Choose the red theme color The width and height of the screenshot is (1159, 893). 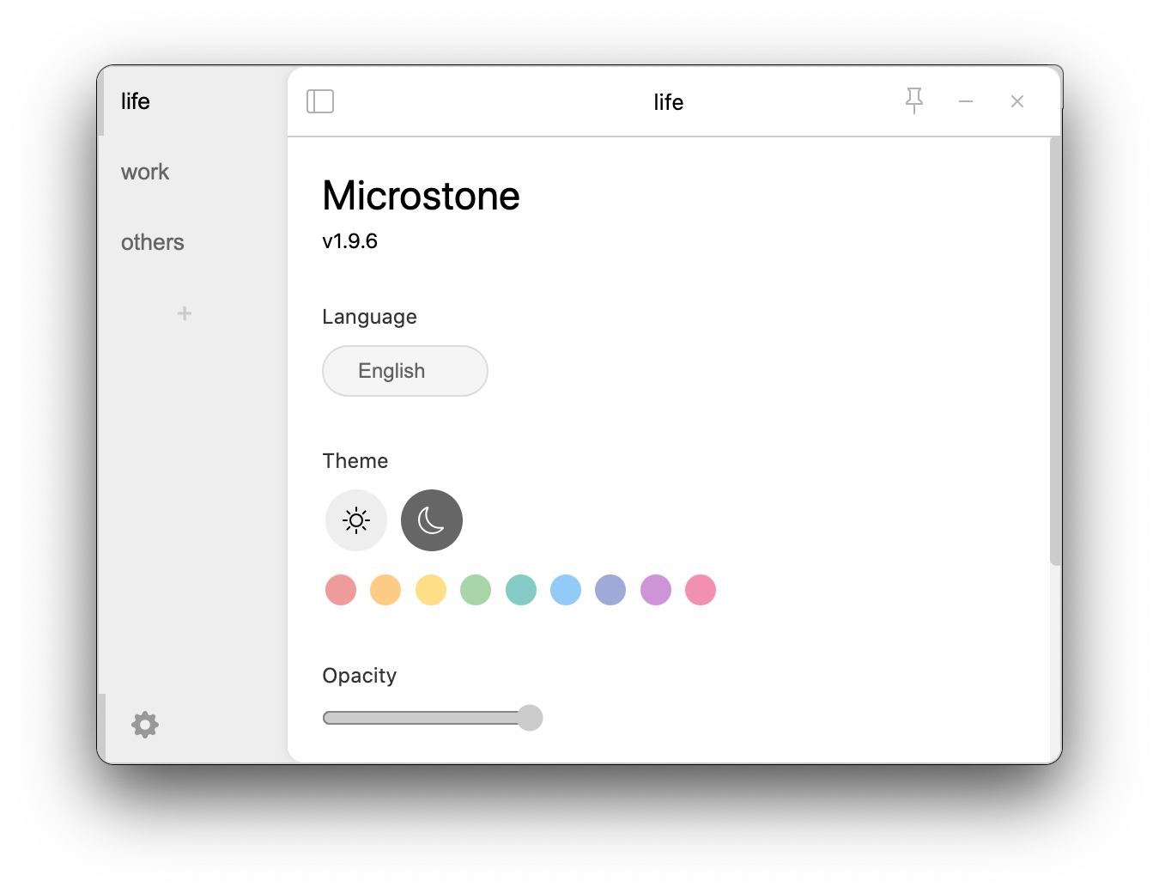coord(341,590)
